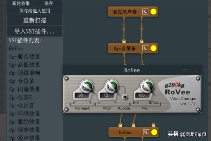Open mixer settings icon on 麦克风声音 node
This screenshot has height=141, width=211.
(145, 12)
